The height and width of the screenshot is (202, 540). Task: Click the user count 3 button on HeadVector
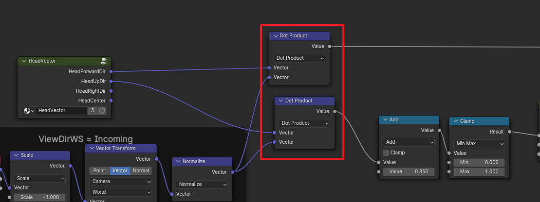[x=92, y=111]
